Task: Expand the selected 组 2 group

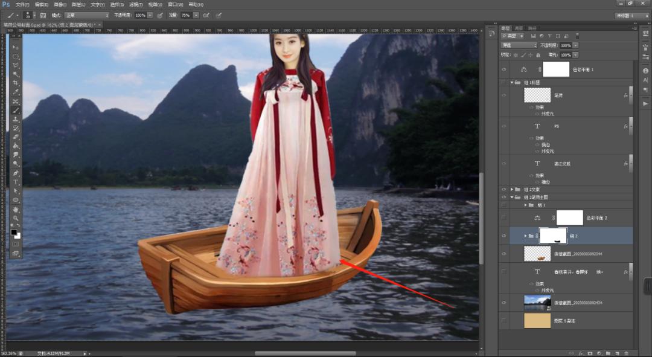Action: (x=526, y=236)
